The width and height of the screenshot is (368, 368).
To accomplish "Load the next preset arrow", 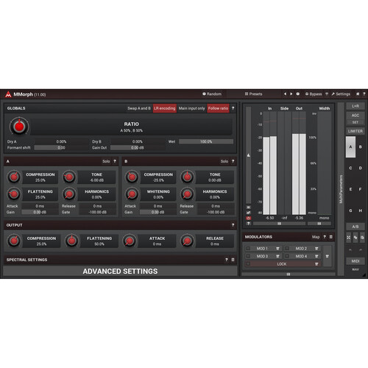I will (x=291, y=94).
